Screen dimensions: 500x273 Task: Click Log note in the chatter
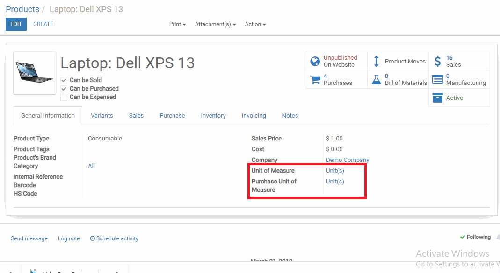click(x=69, y=238)
